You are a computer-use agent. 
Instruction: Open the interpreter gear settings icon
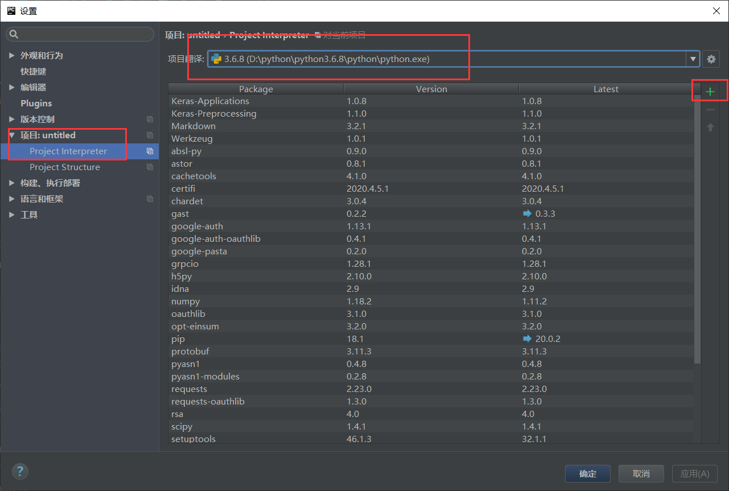pyautogui.click(x=711, y=59)
